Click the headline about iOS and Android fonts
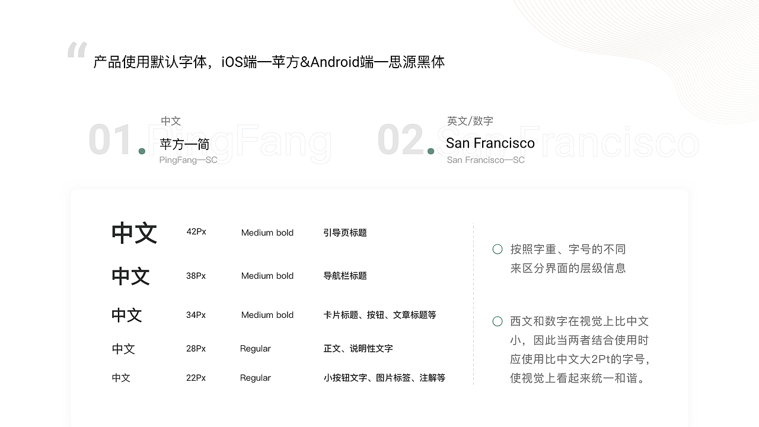Viewport: 759px width, 427px height. (269, 62)
